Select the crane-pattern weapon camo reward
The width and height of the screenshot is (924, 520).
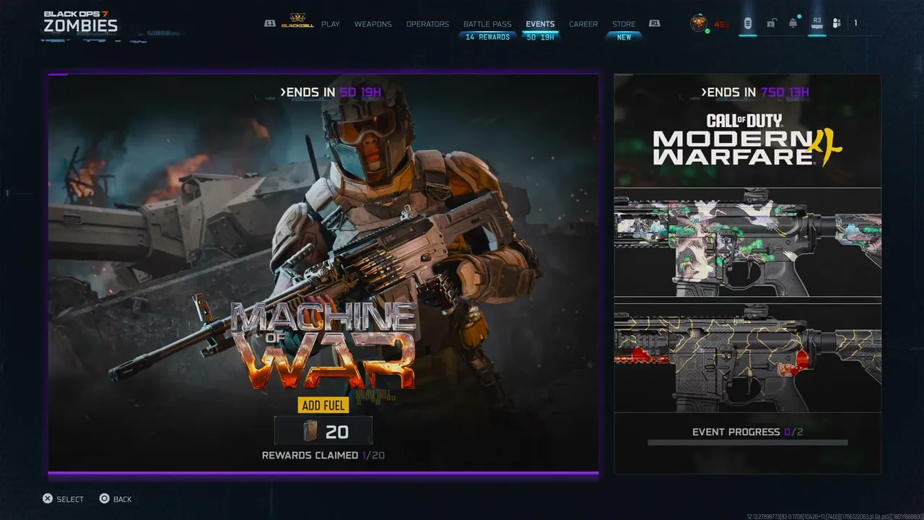(748, 243)
